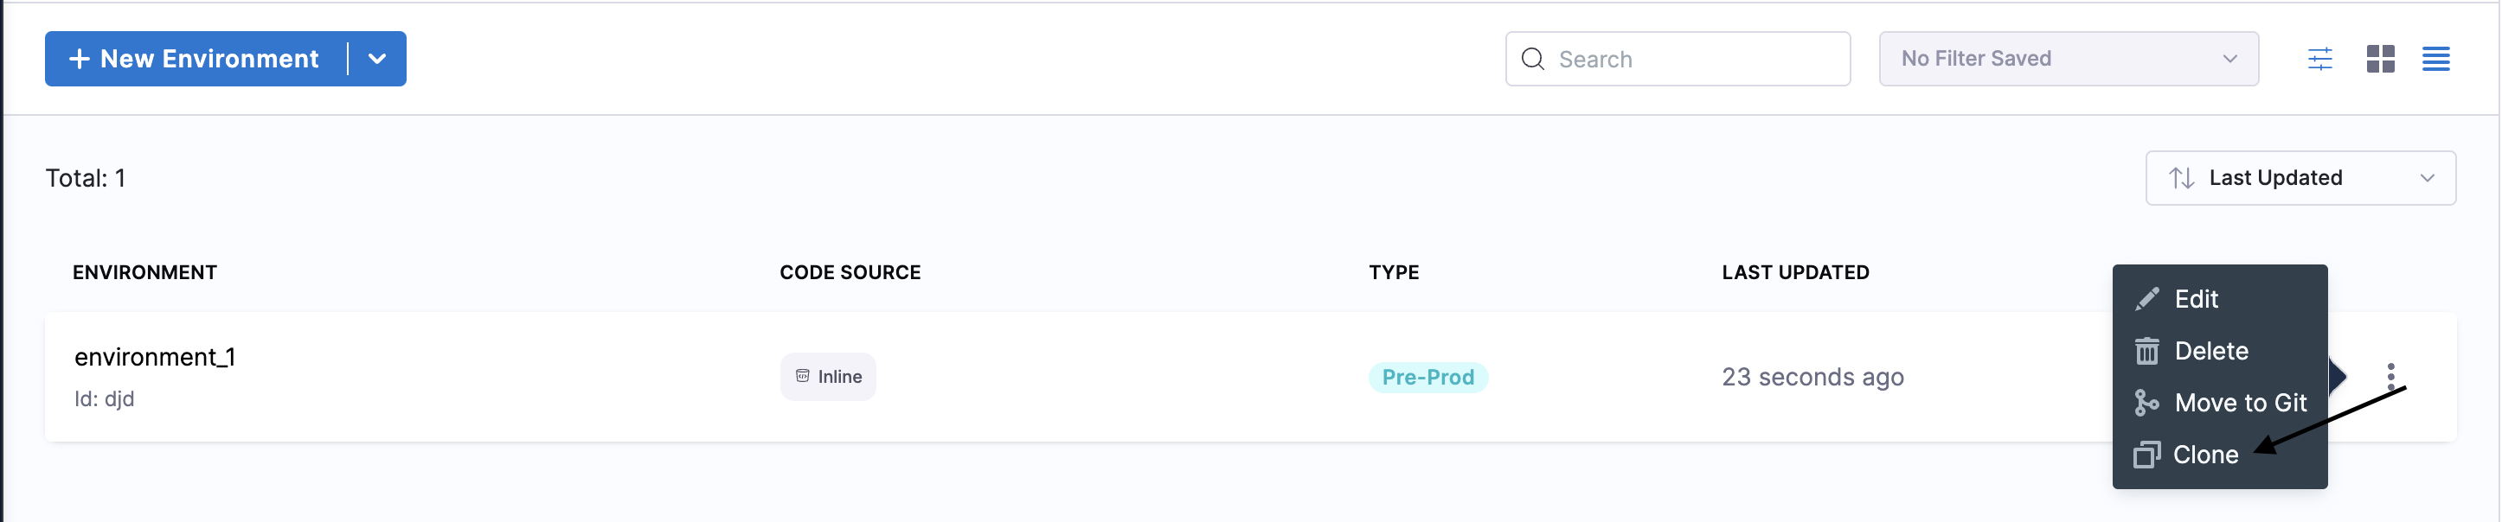The image size is (2502, 522).
Task: Open the environment_1 entry
Action: pos(156,357)
